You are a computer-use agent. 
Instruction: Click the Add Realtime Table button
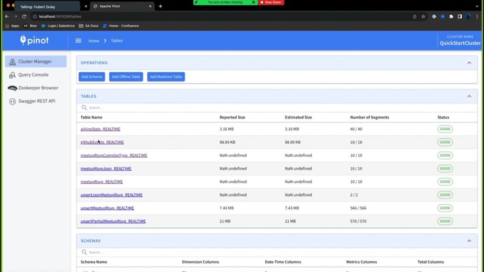point(166,76)
